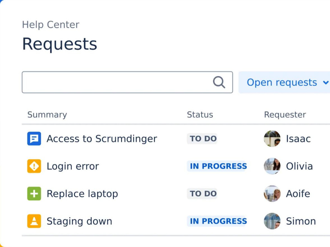The image size is (330, 247).
Task: Select the Status column header
Action: 200,114
